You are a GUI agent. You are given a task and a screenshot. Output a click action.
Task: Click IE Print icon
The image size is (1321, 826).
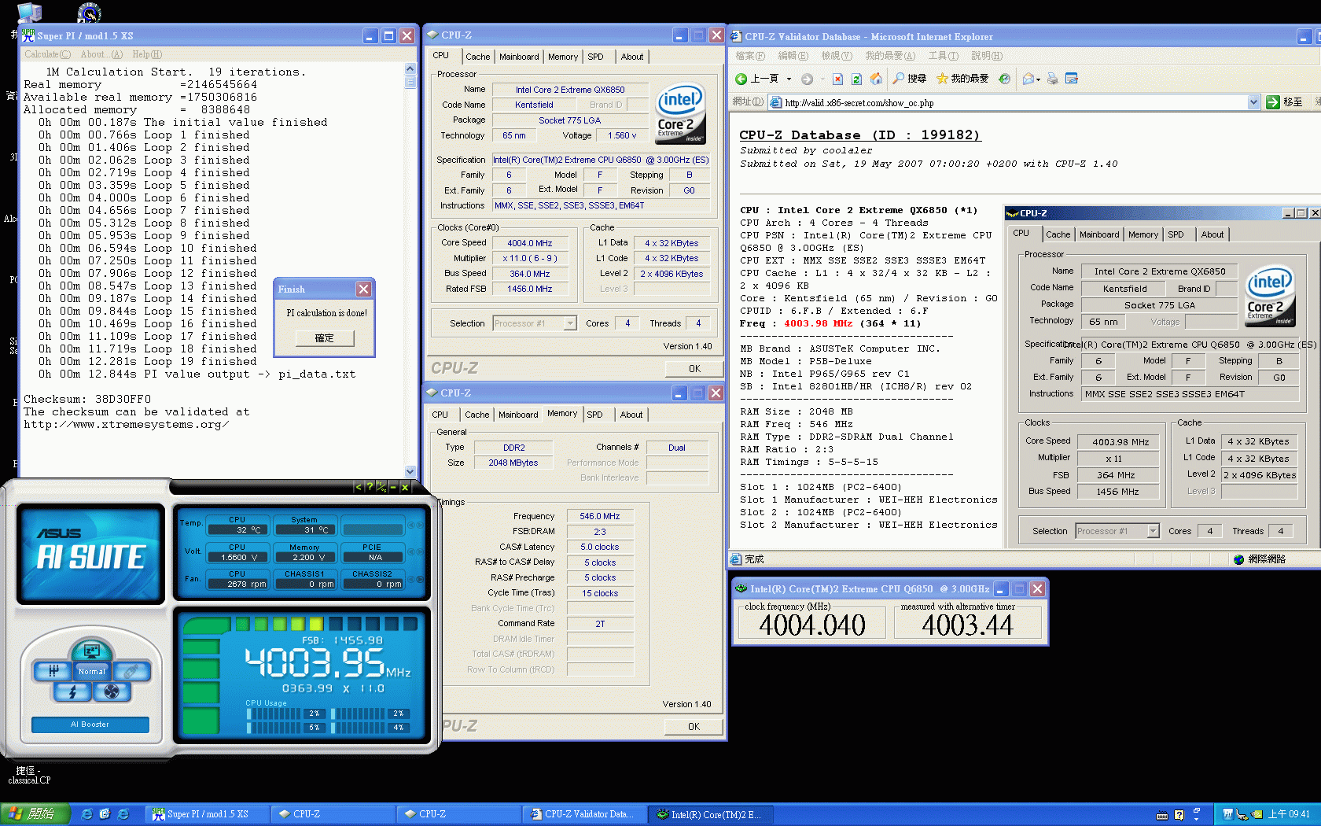coord(1053,79)
